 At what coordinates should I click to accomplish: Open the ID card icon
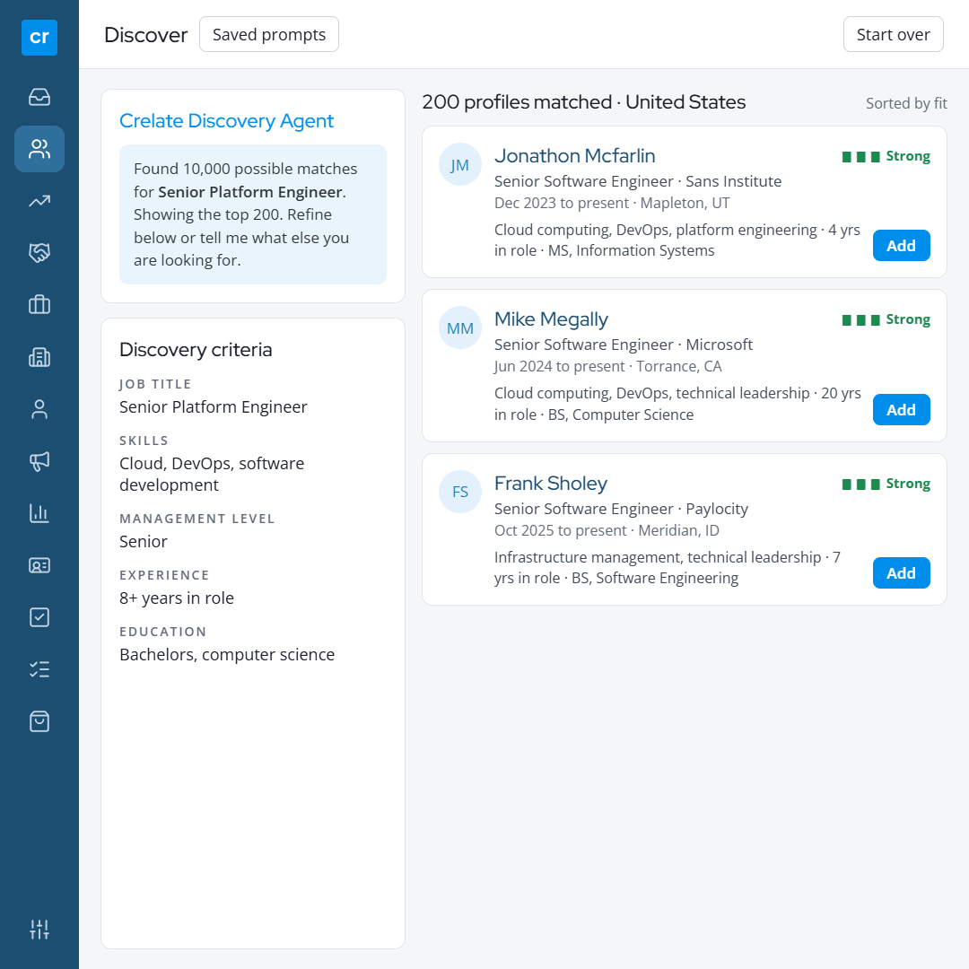tap(39, 565)
